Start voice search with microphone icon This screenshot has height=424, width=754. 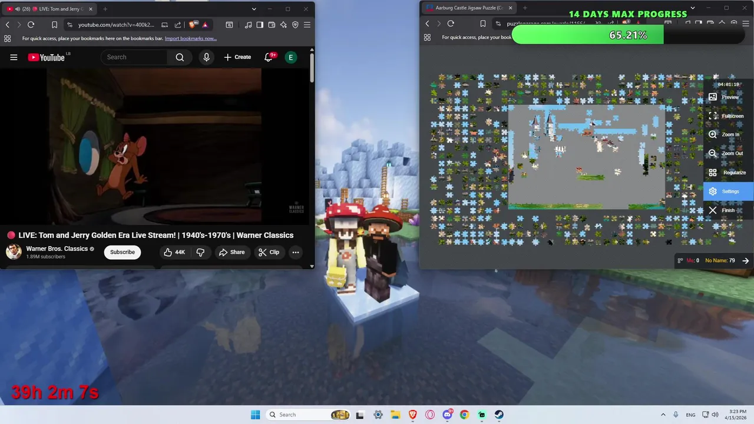[206, 57]
